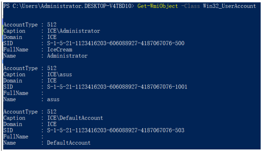Image resolution: width=263 pixels, height=151 pixels.
Task: Click the Name value asus
Action: tap(53, 99)
